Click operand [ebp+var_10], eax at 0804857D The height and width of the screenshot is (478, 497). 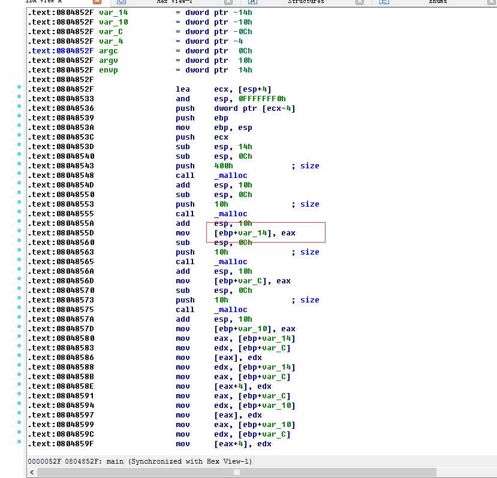tap(255, 329)
